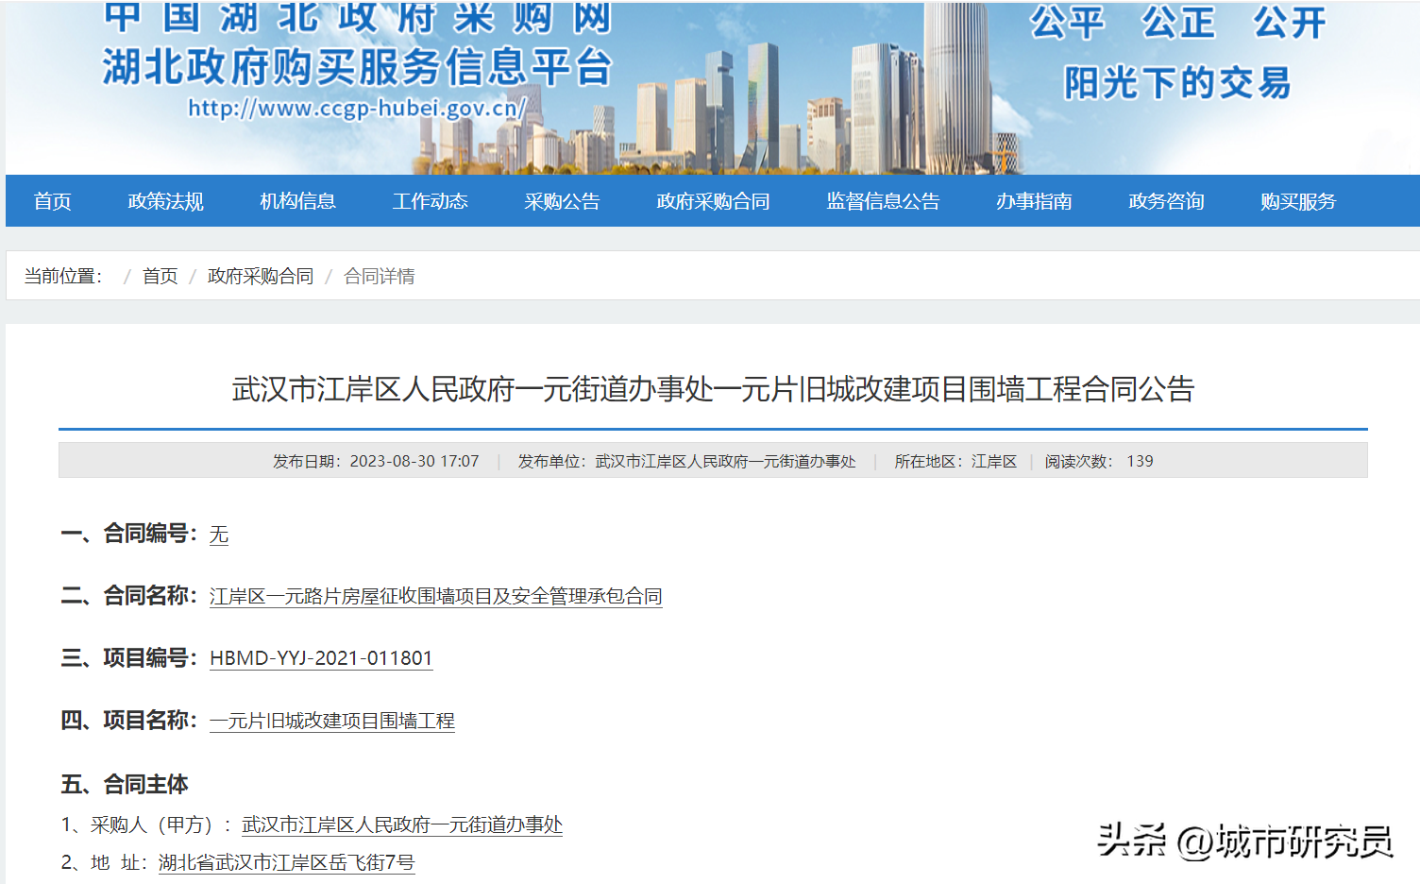The image size is (1420, 884).
Task: Click the contract name 江岸区一元路片房屋征收围墙项目 text
Action: (x=435, y=596)
